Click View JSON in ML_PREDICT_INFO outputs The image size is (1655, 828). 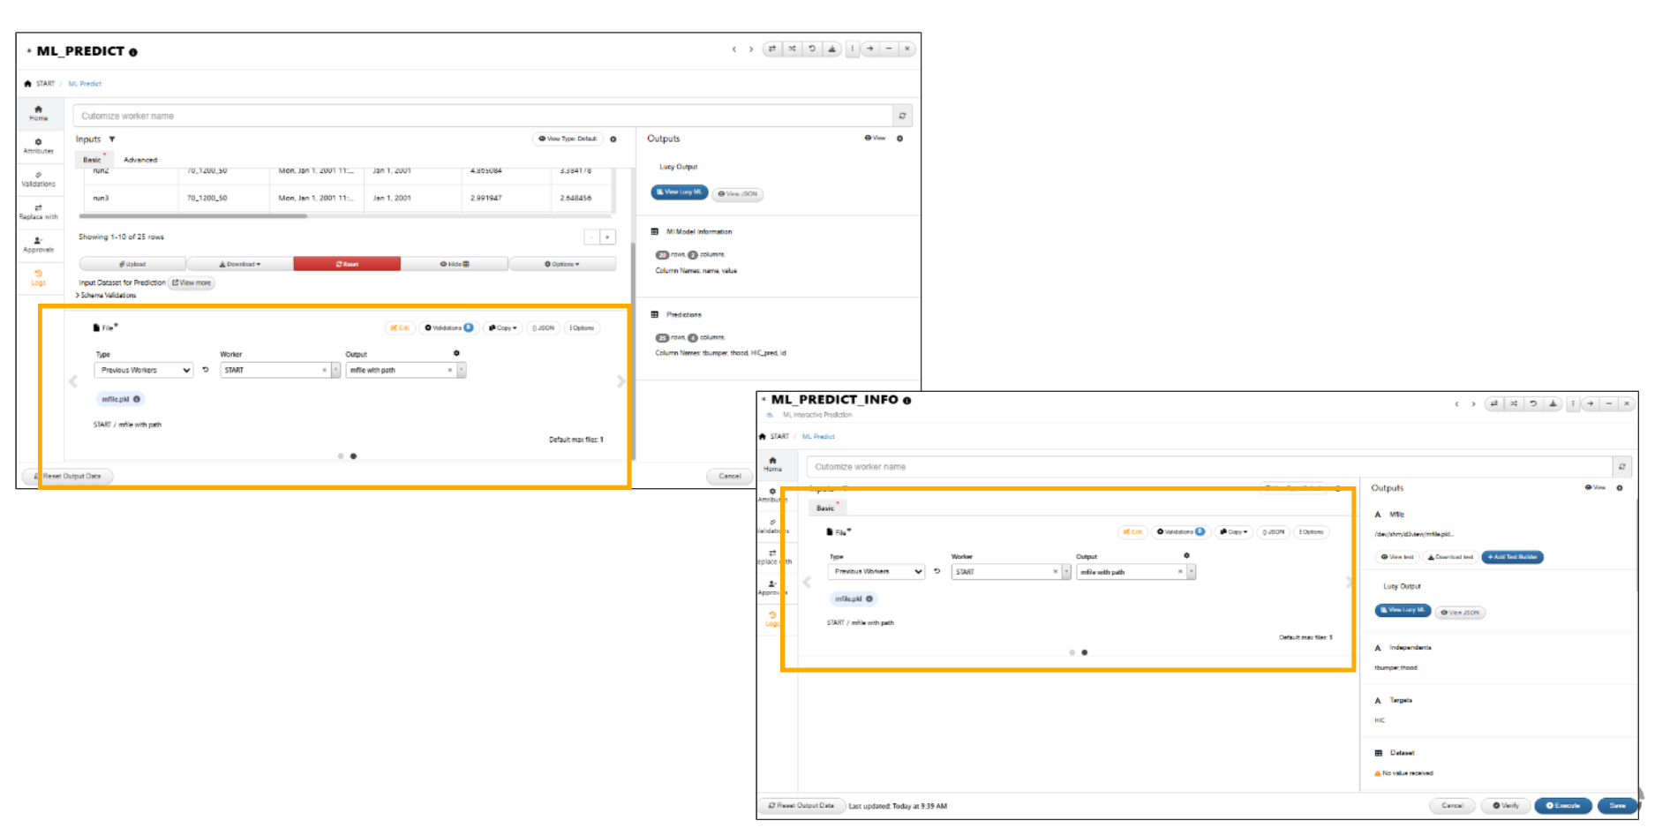1460,612
